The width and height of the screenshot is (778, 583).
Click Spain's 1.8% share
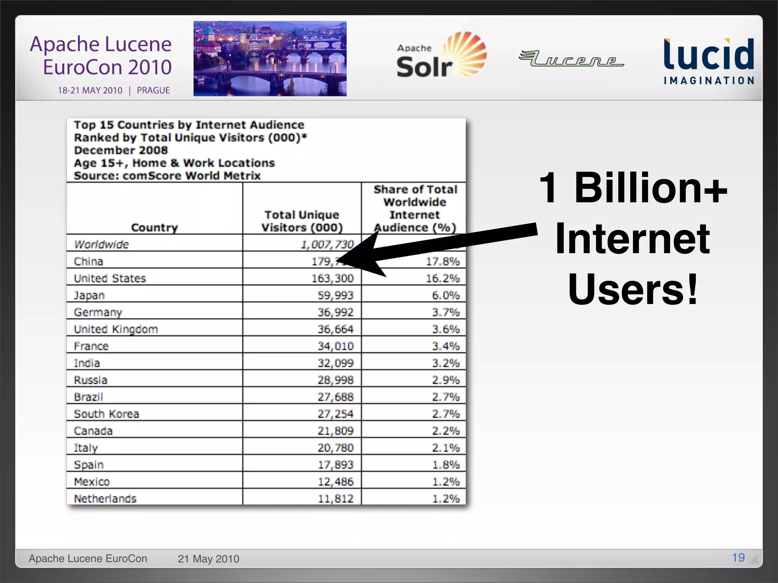coord(446,465)
